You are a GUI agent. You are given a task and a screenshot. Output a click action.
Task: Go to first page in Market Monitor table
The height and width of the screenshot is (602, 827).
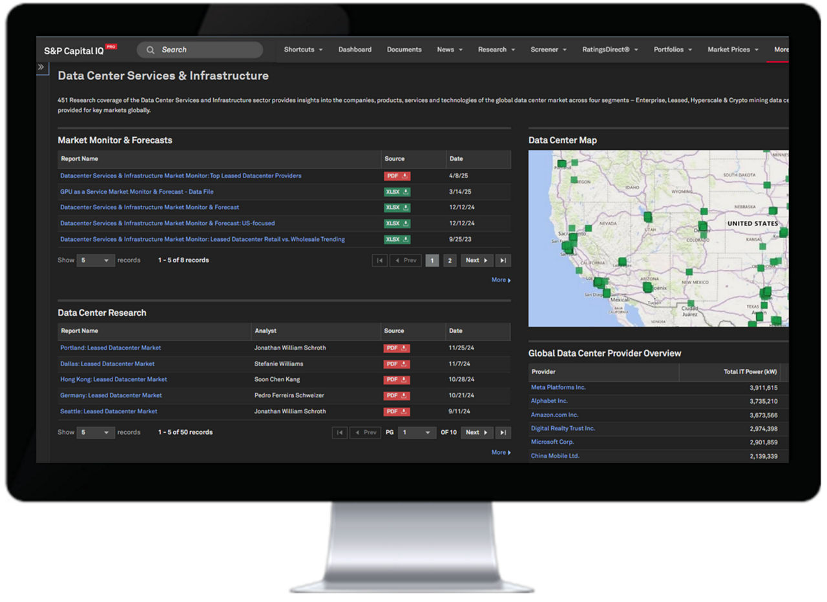(380, 260)
